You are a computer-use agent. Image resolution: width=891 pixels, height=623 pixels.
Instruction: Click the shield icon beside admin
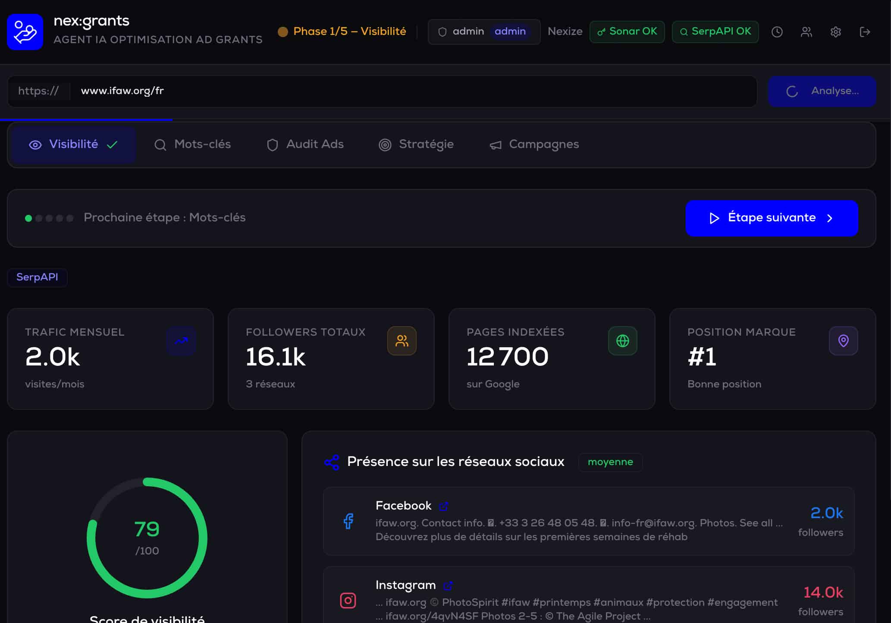point(442,32)
